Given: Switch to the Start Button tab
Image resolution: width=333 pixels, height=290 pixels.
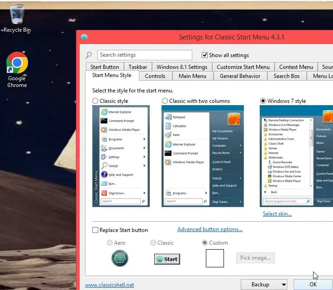Looking at the screenshot, I should 105,67.
